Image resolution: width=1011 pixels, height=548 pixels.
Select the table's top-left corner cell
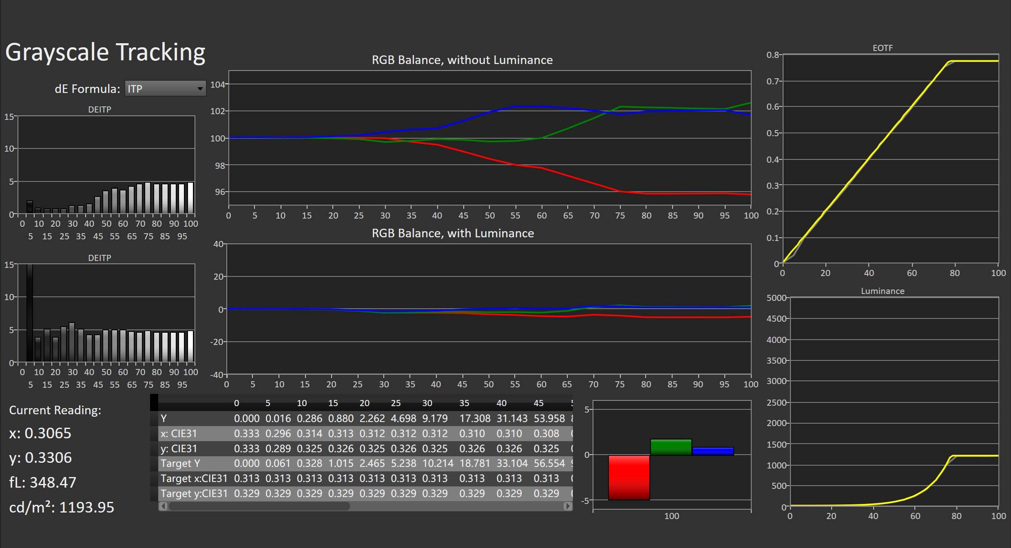pos(154,402)
